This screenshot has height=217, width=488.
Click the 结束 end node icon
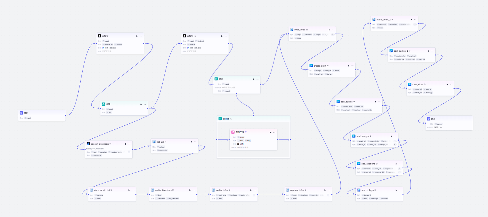coord(428,119)
